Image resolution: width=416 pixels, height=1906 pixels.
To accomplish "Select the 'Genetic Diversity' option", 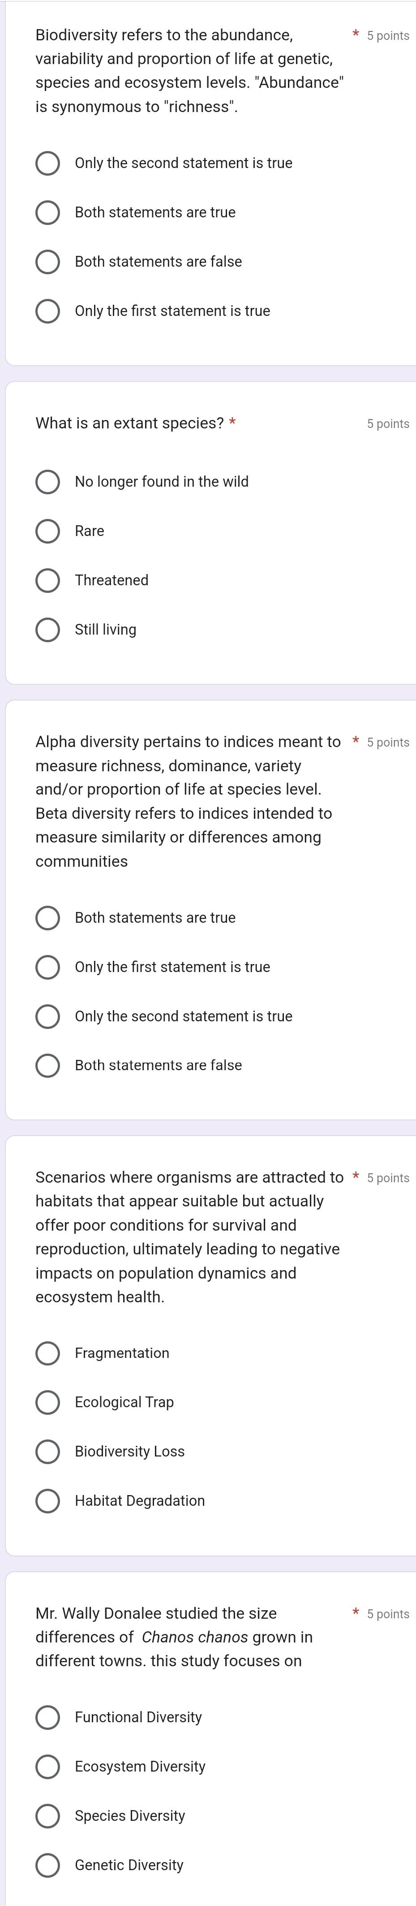I will (48, 1865).
